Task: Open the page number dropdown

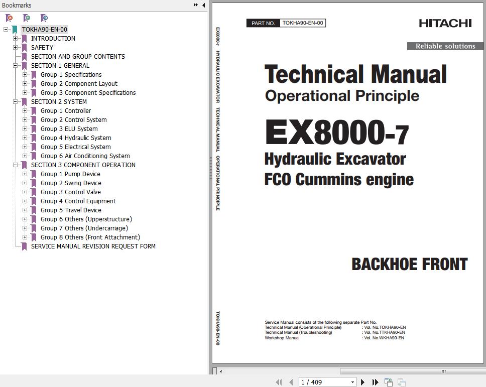Action: pos(352,382)
